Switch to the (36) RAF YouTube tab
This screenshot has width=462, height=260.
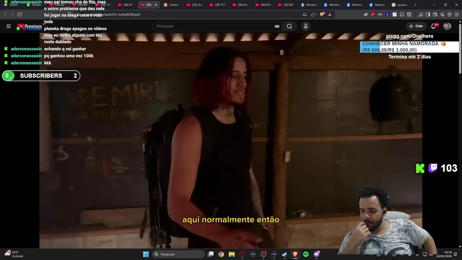coord(263,5)
